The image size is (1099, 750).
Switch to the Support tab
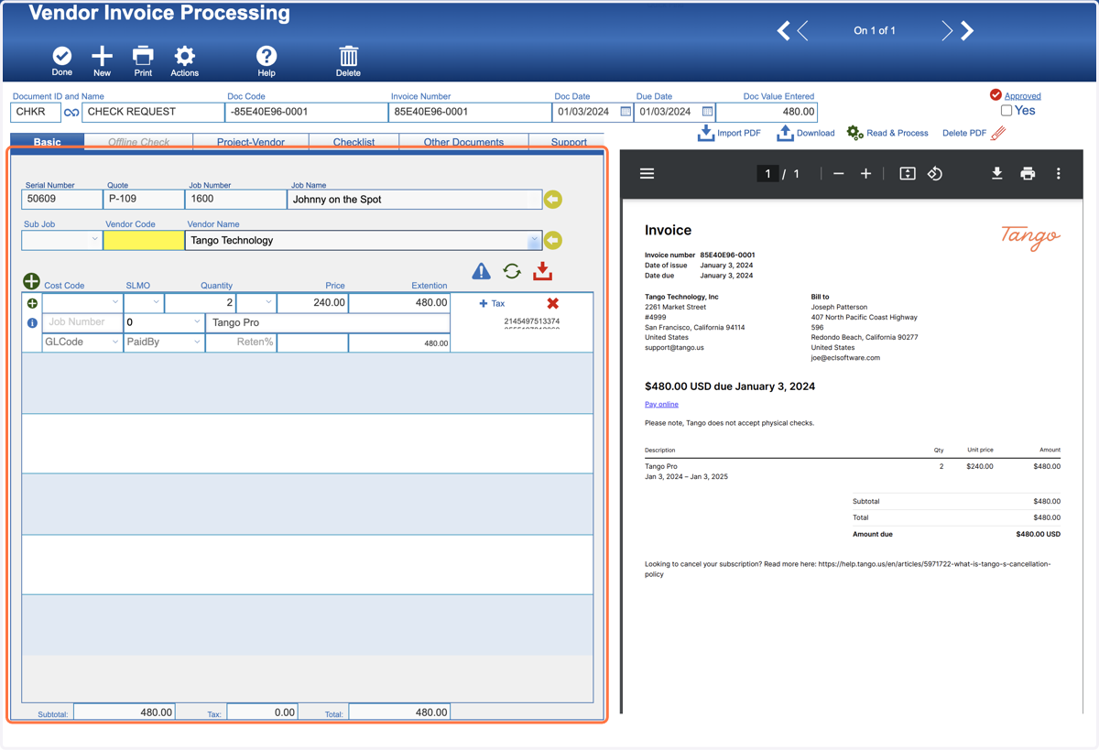coord(569,142)
